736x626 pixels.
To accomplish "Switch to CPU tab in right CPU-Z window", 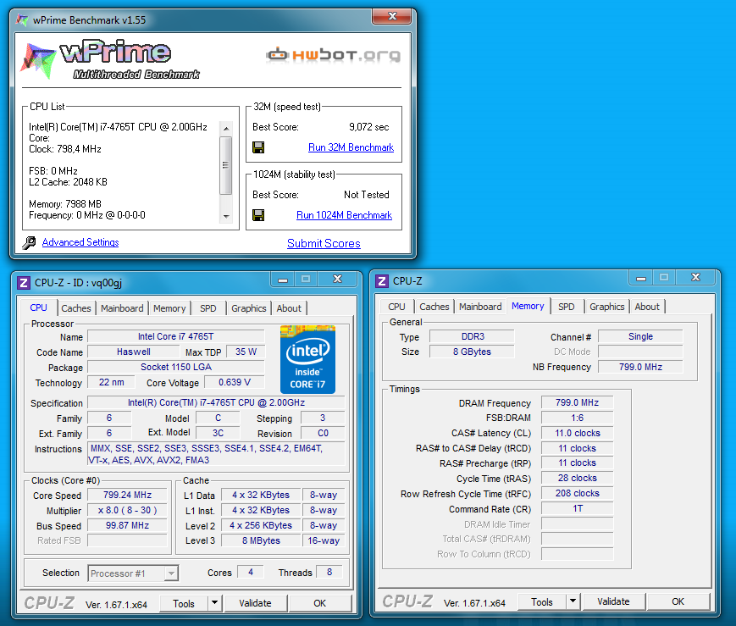I will coord(396,307).
